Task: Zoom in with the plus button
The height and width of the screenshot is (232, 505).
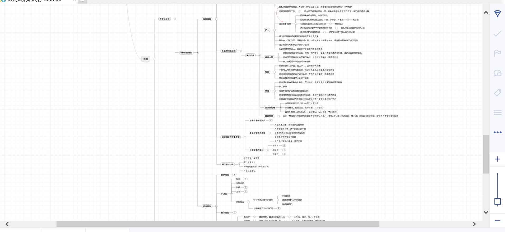Action: (497, 159)
